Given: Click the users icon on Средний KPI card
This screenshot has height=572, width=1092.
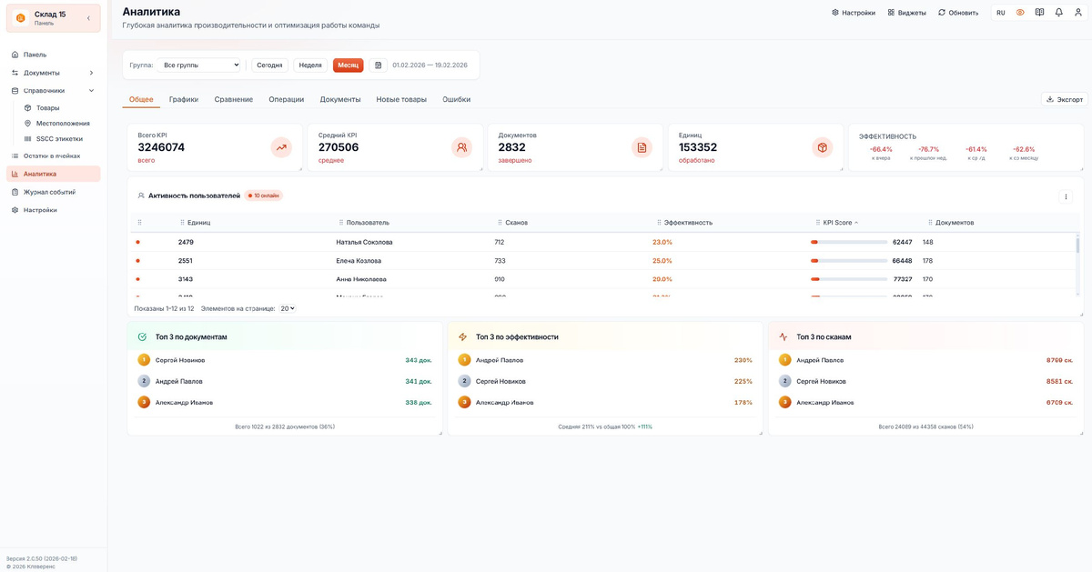Looking at the screenshot, I should point(461,147).
